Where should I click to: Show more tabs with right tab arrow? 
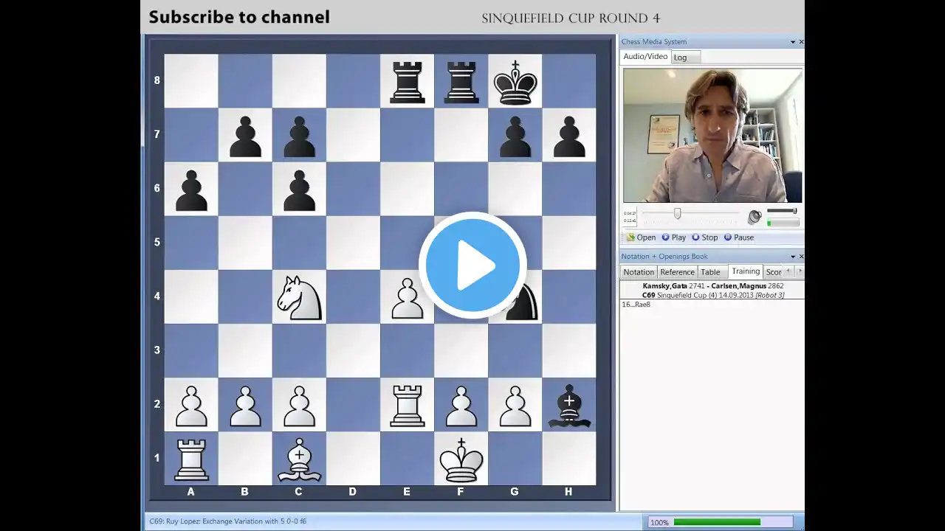click(800, 271)
